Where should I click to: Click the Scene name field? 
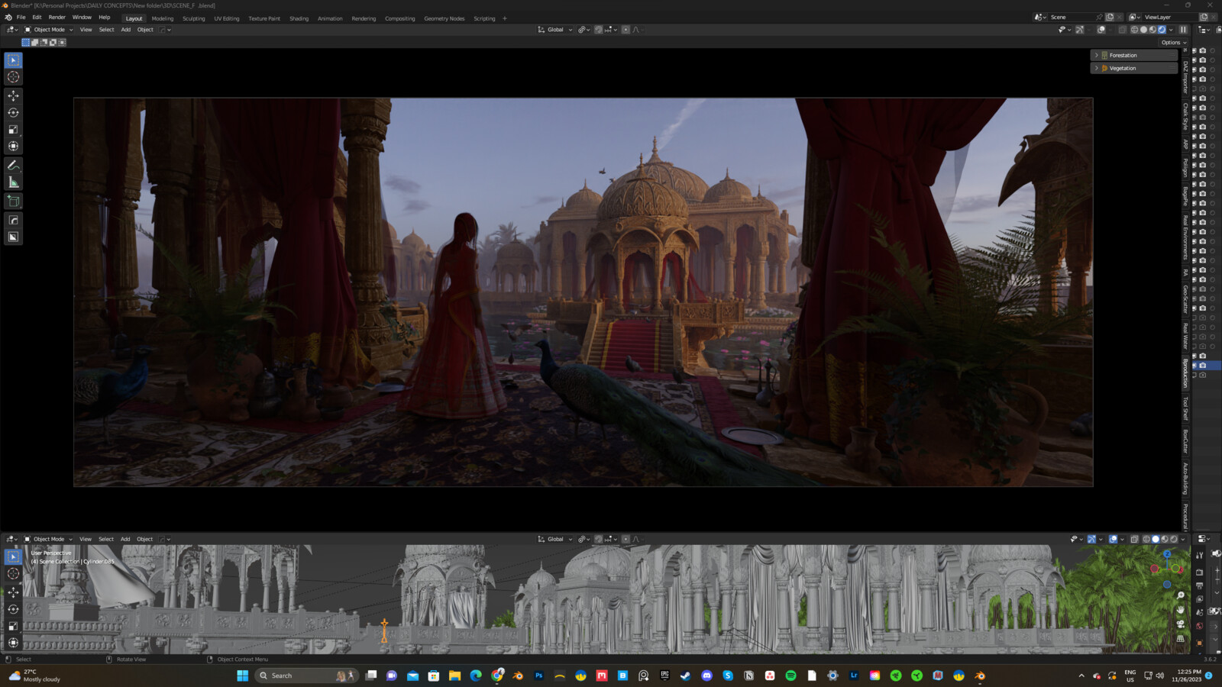tap(1072, 18)
